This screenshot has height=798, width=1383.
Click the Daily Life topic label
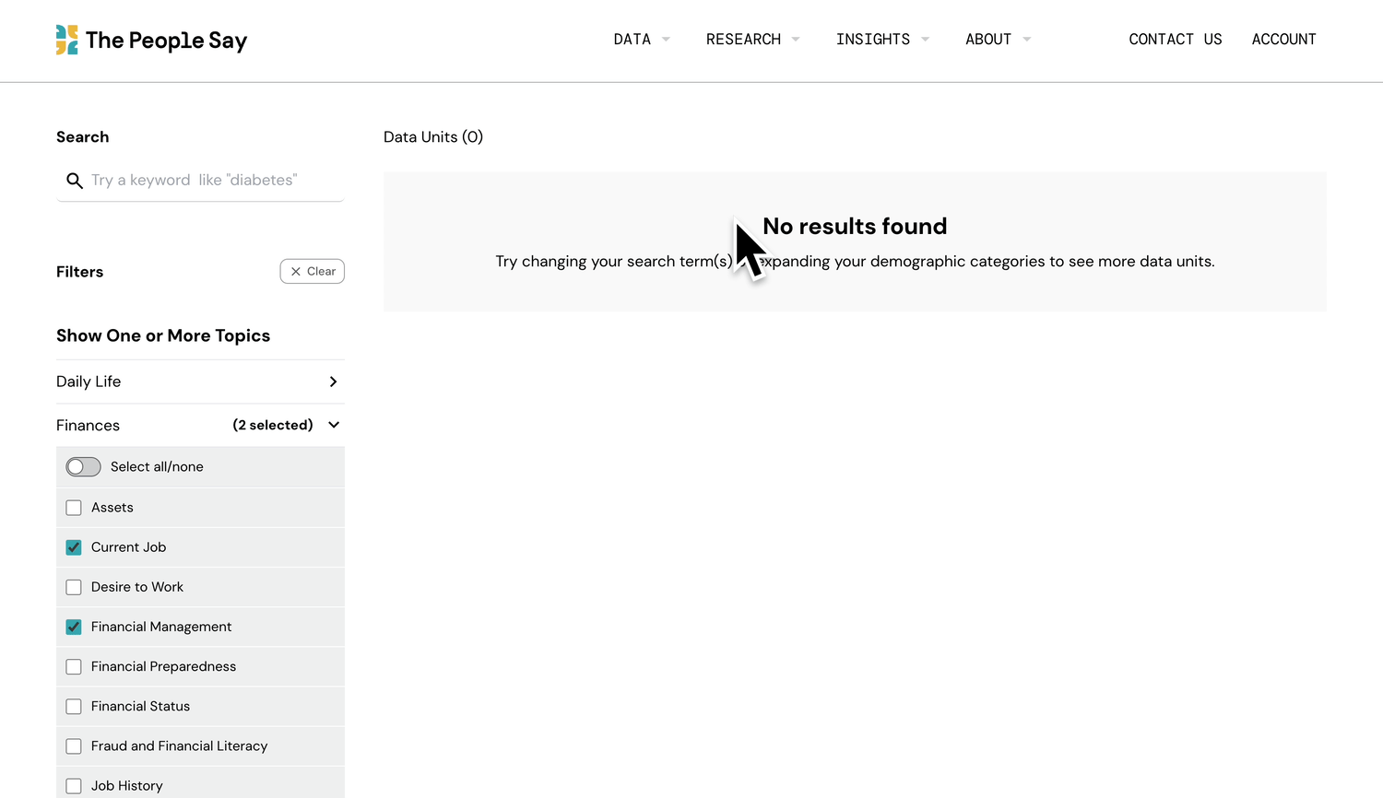click(89, 381)
